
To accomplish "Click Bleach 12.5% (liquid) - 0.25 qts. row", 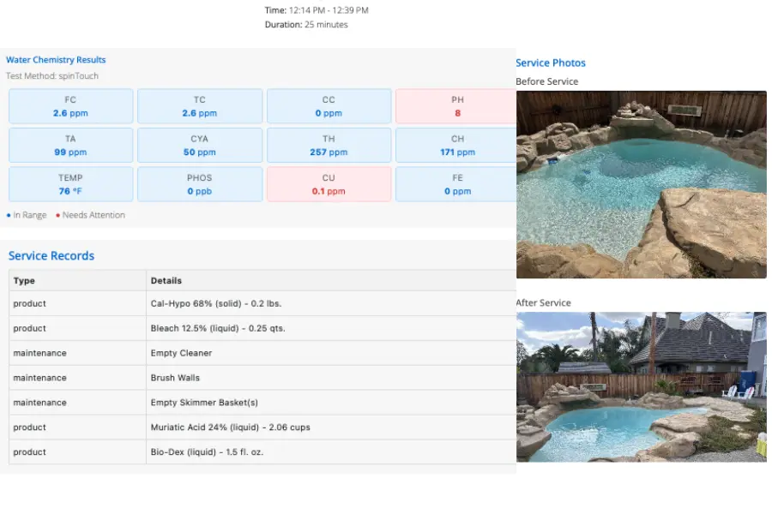I will 262,328.
